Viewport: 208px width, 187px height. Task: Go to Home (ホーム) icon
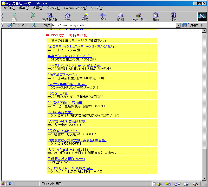pos(68,17)
